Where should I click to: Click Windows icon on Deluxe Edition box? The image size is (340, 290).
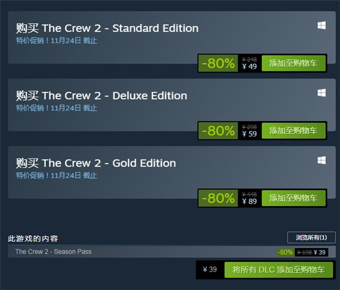point(321,93)
